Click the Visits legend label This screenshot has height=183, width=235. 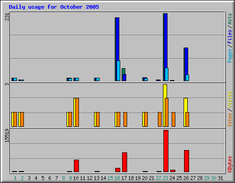pyautogui.click(x=230, y=99)
